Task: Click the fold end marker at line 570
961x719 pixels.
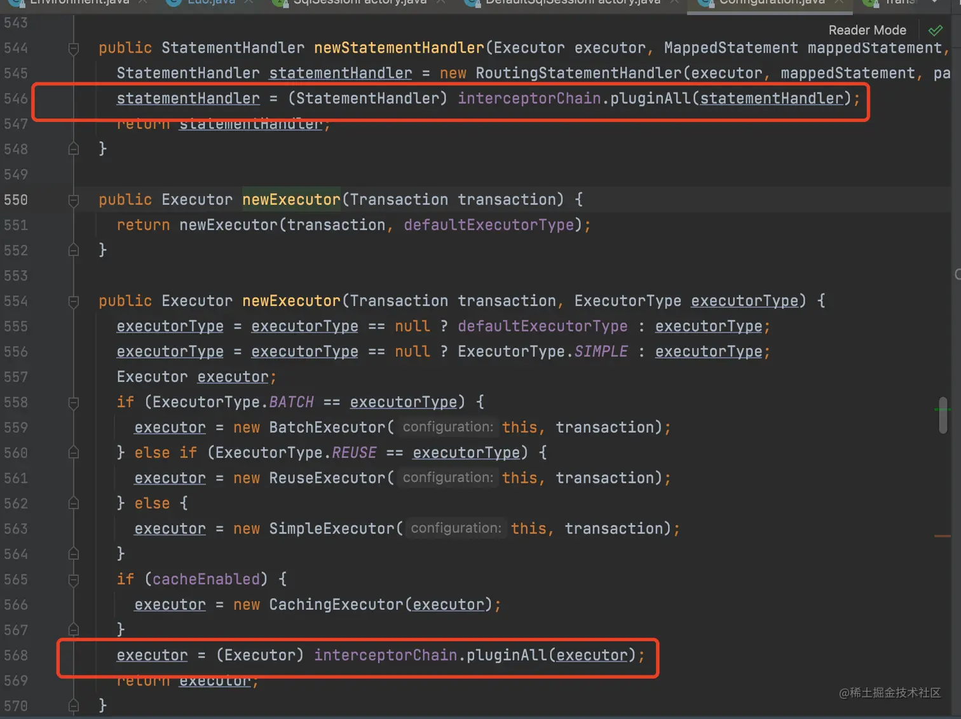Action: tap(74, 706)
